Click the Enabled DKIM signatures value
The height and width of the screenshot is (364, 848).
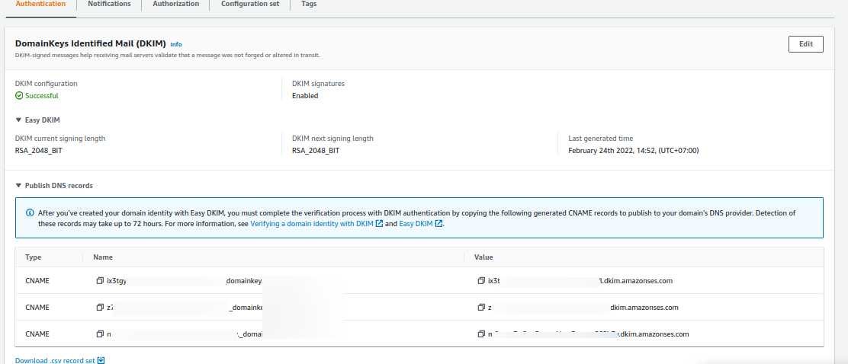(305, 96)
